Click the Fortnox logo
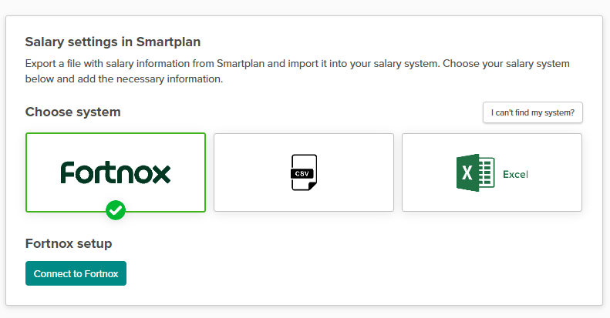The height and width of the screenshot is (318, 610). coord(116,172)
